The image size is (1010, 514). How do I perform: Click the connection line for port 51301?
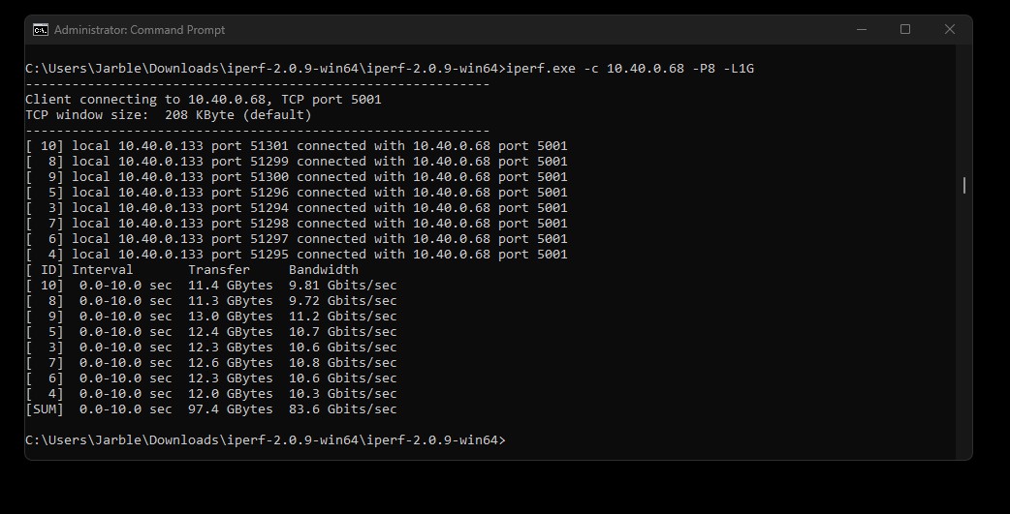click(297, 146)
